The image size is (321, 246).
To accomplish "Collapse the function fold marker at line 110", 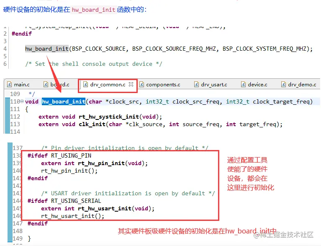I will pos(22,101).
